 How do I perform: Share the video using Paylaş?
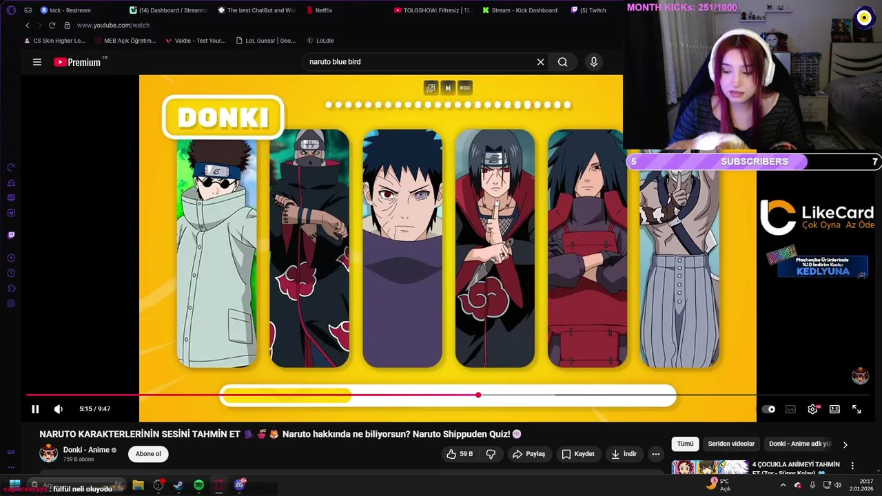point(529,454)
